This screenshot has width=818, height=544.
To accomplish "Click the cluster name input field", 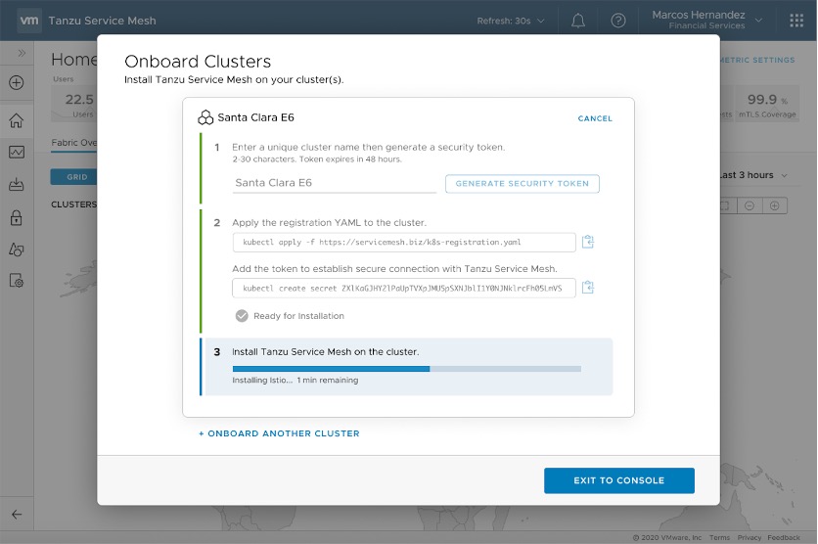I will [x=335, y=183].
